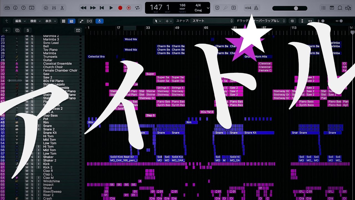
Task: Enable input monitoring on Kick track
Action: click(39, 164)
